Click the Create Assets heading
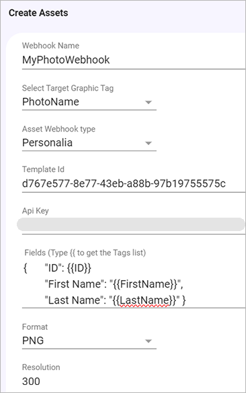Screen dimensions: 246x393 pos(38,13)
